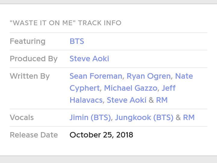217x163 pixels.
Task: Open Ryan Ogren writer link
Action: [149, 76]
